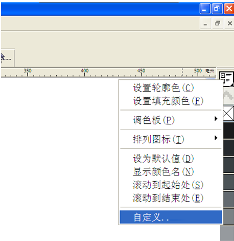Minimize the inner document window
Screen dimensions: 234x241
[x=205, y=24]
